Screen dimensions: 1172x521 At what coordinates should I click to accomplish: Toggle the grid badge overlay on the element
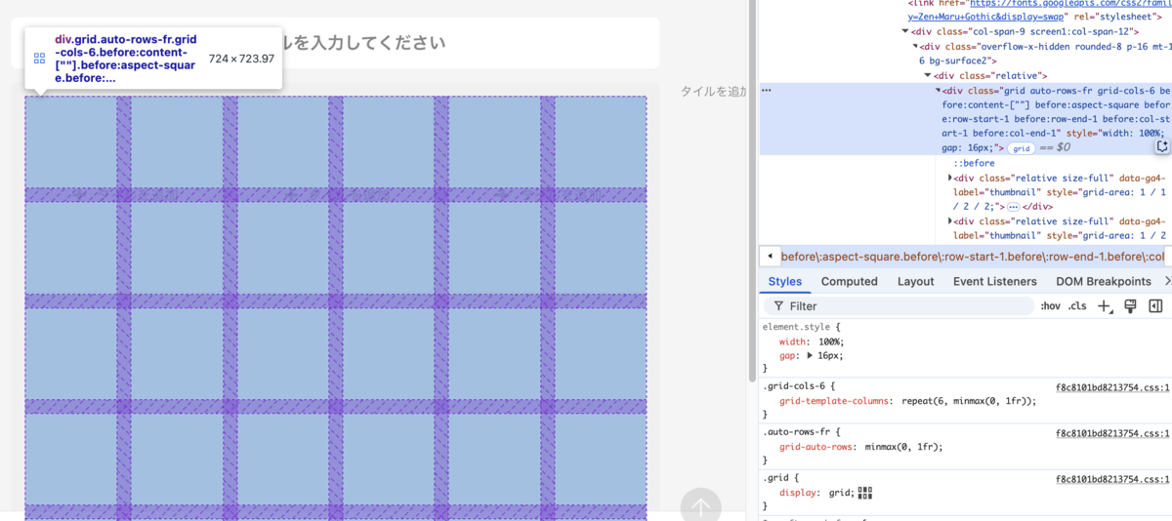coord(1021,148)
